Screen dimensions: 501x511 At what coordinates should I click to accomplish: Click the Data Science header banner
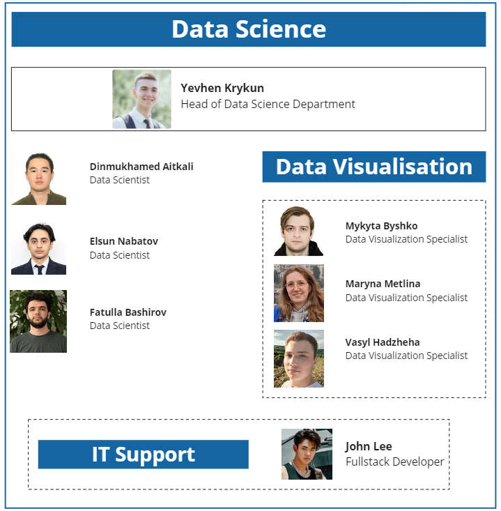248,29
